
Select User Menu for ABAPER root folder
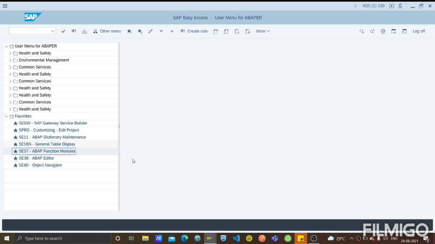coord(36,46)
